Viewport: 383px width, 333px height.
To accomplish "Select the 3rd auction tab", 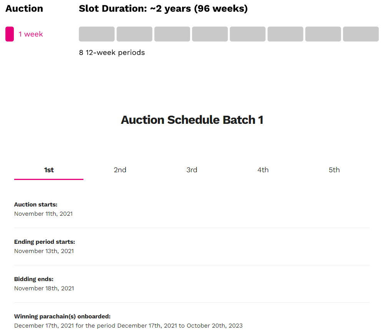I will pyautogui.click(x=192, y=170).
